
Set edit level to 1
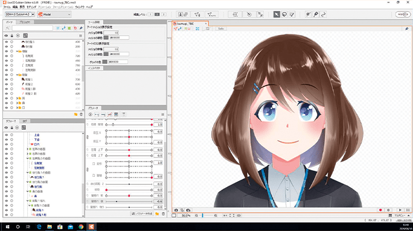pos(150,14)
